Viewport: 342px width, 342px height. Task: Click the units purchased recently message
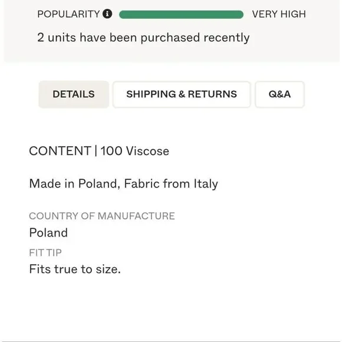tap(143, 38)
